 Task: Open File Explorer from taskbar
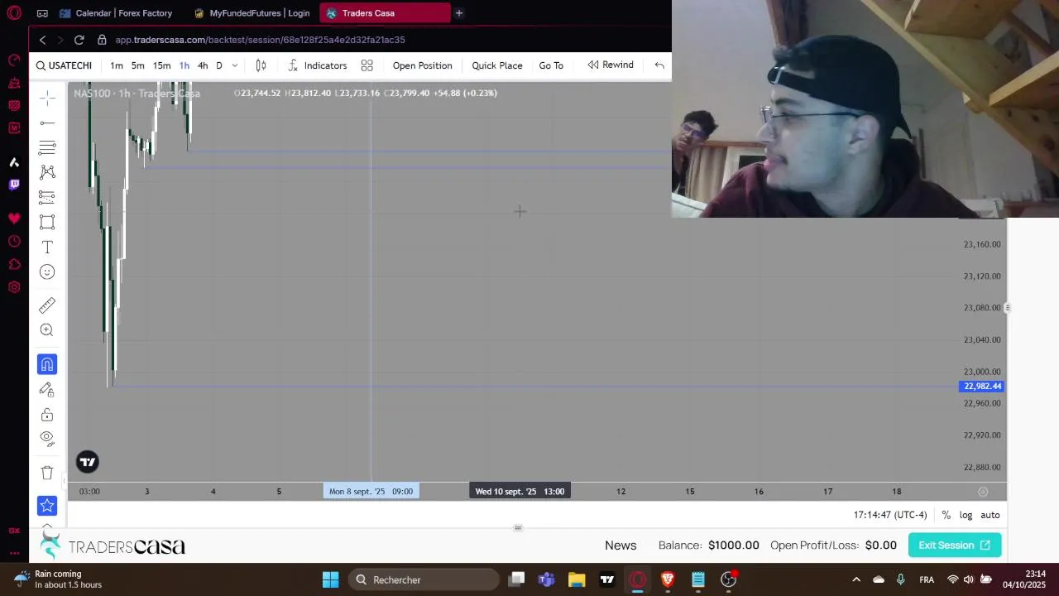coord(577,579)
